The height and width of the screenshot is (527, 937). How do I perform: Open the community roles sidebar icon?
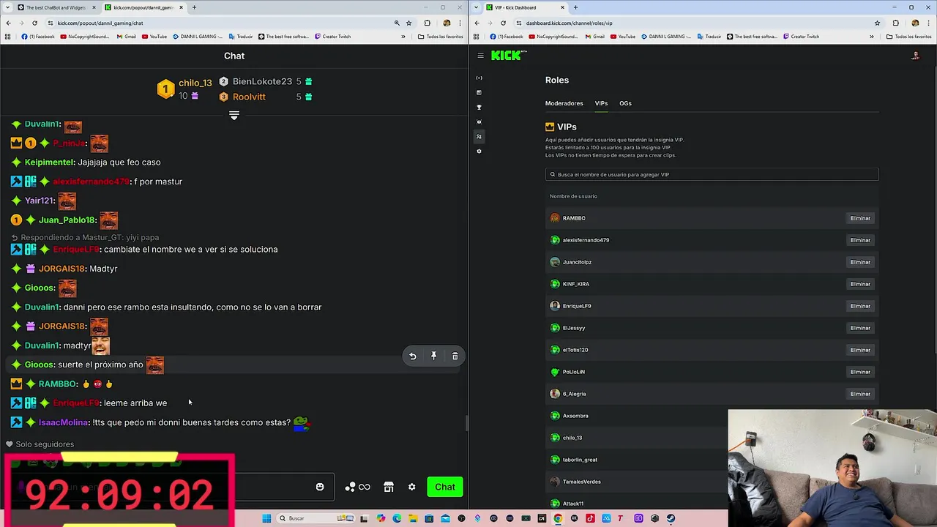479,136
